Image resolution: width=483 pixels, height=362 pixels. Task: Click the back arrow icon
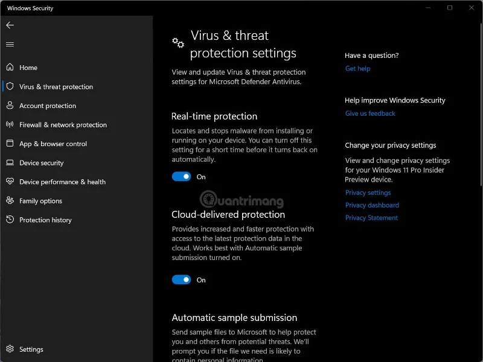click(x=10, y=25)
